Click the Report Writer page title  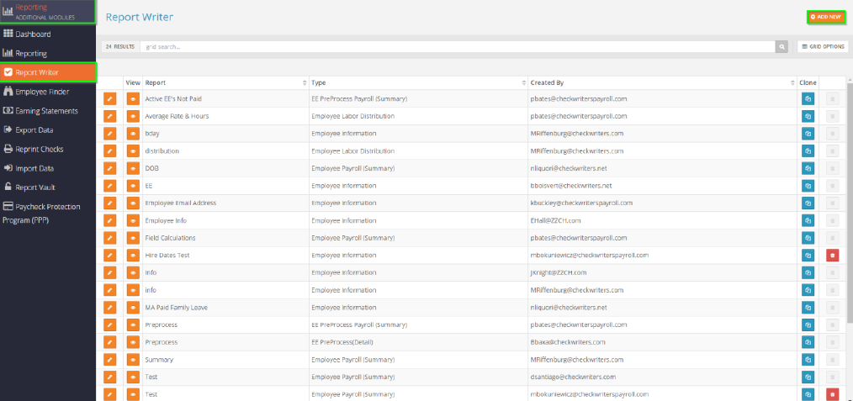tap(140, 17)
